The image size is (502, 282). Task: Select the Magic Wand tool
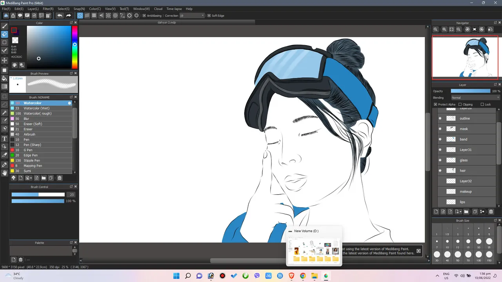point(4,112)
